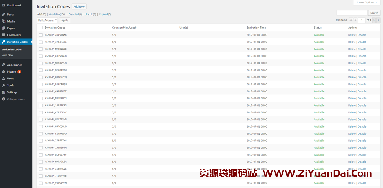Viewport: 383px width, 188px height.
Task: Filter by Expired codes
Action: click(105, 15)
